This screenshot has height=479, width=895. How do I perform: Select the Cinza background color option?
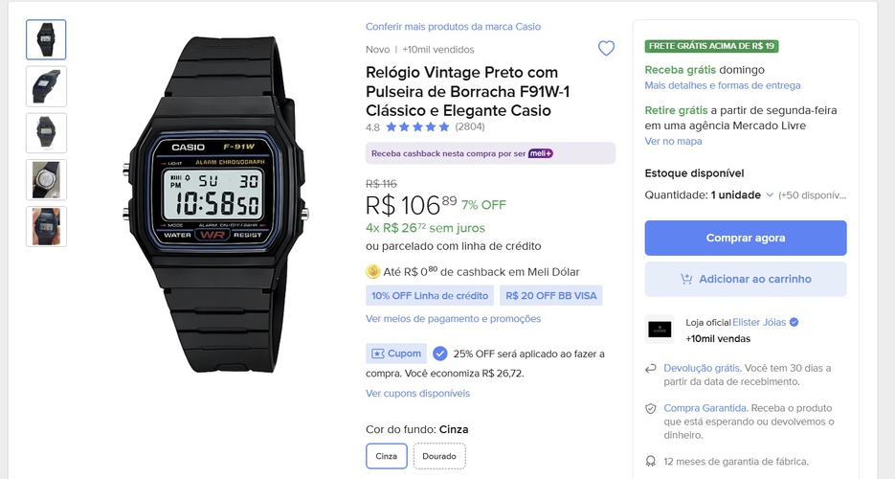click(x=387, y=456)
